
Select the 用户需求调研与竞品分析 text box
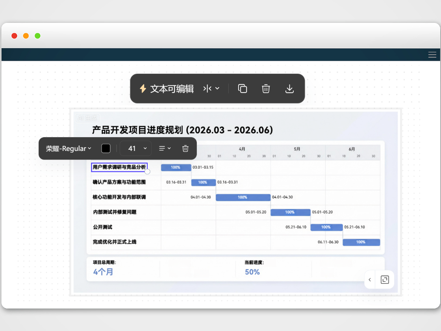[x=118, y=167]
